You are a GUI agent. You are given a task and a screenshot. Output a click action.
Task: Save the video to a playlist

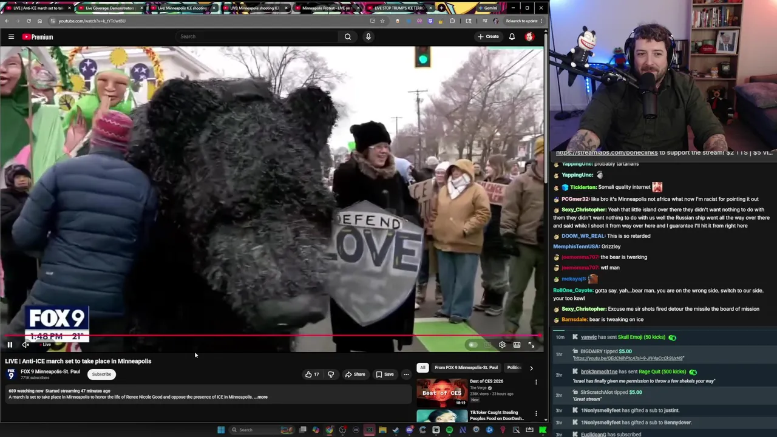(x=385, y=374)
